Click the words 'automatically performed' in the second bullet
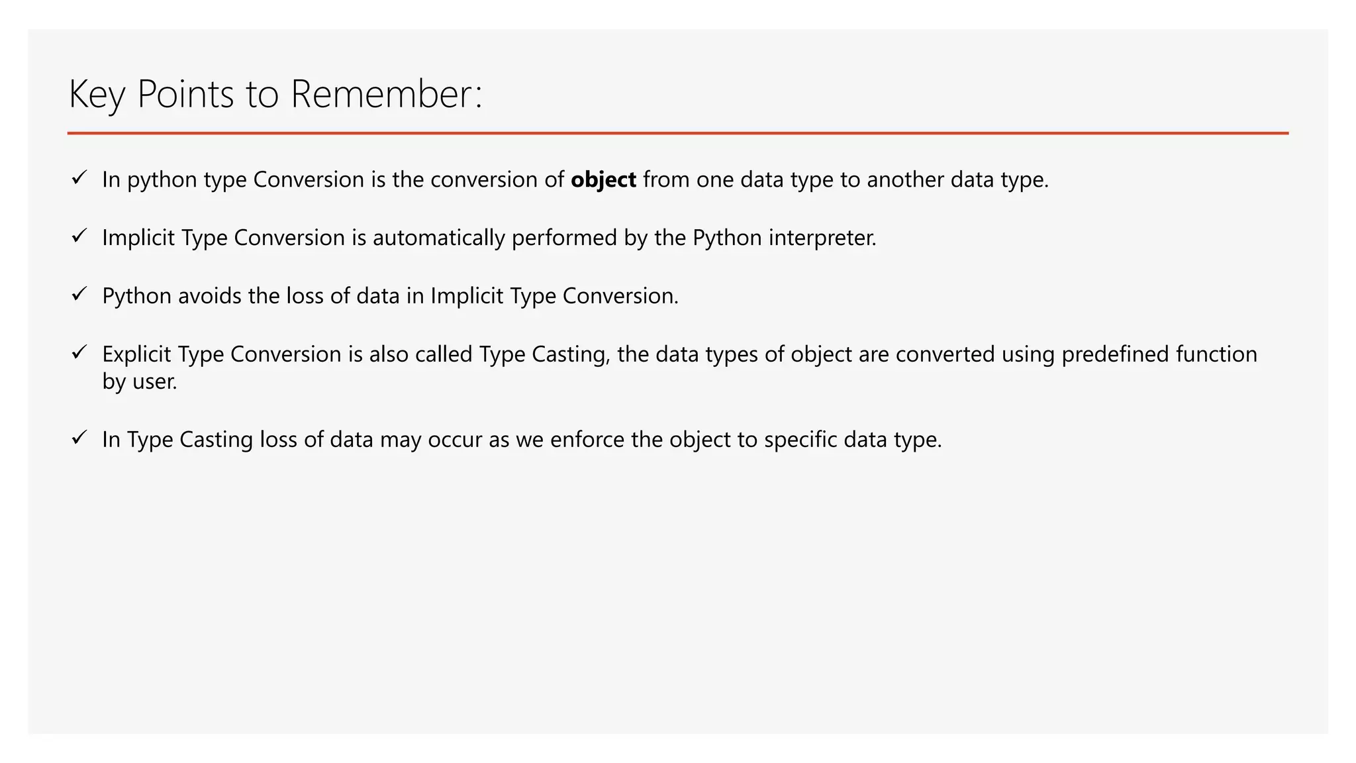 click(x=495, y=238)
